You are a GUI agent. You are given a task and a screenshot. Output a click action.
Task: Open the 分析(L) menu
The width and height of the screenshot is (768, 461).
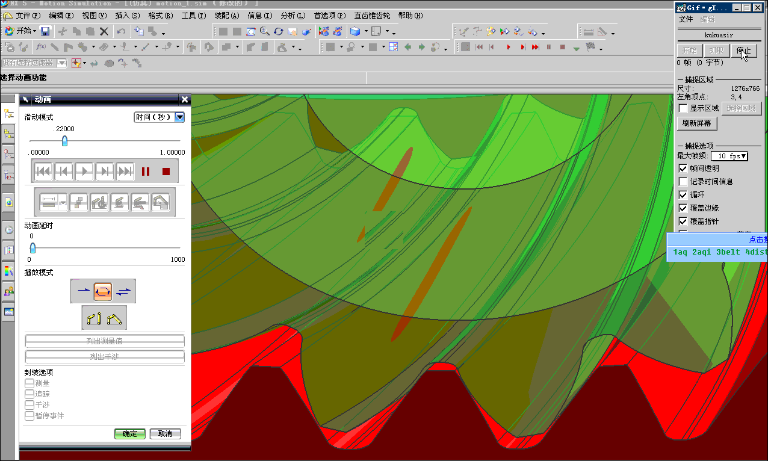coord(293,15)
